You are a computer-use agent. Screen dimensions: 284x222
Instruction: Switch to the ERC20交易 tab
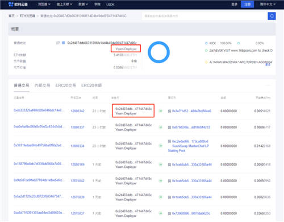tap(66, 85)
